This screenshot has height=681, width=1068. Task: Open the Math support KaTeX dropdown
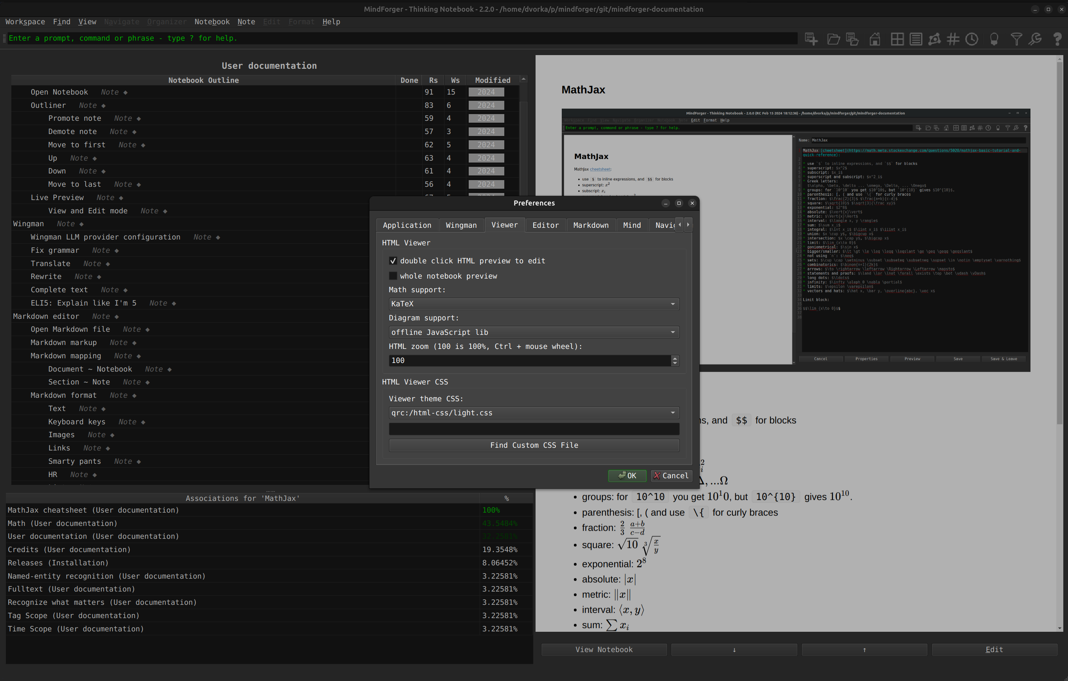coord(534,304)
